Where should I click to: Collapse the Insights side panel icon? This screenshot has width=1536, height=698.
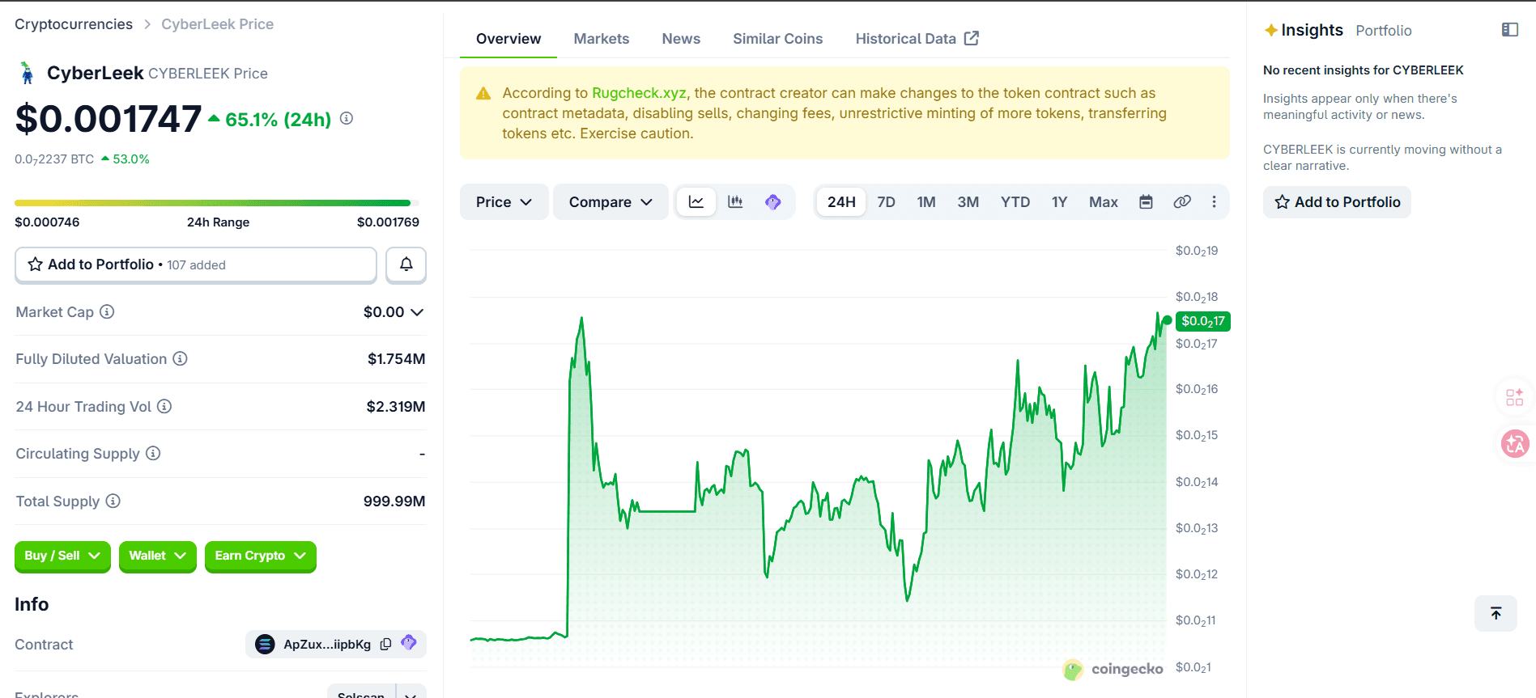click(x=1510, y=30)
